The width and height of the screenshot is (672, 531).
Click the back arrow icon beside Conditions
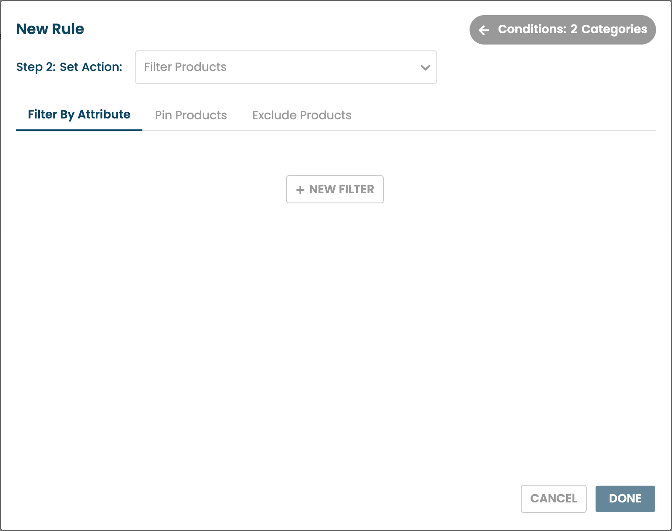484,30
